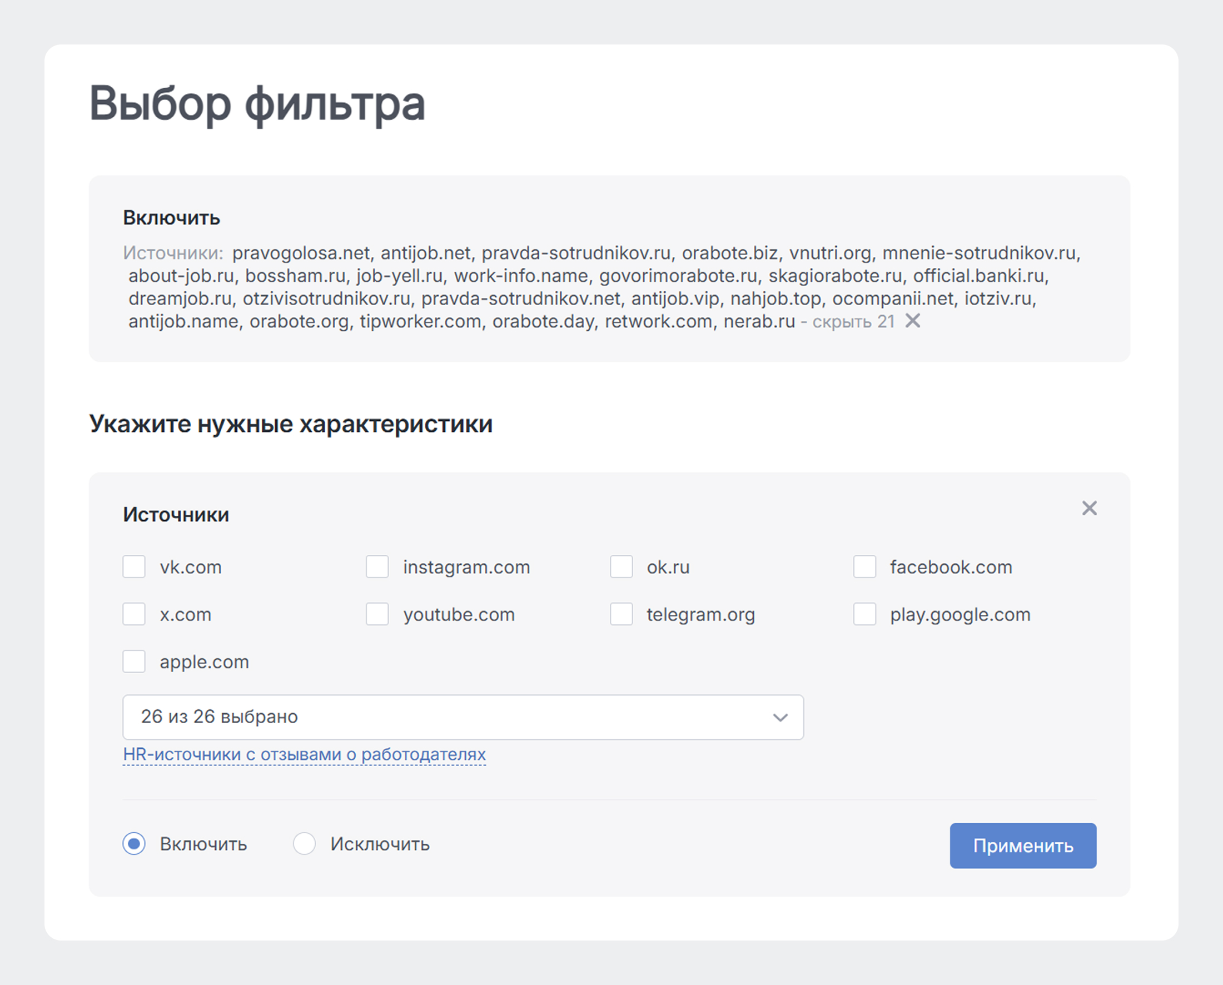Tick the ok.ru checkbox
Screen dimensions: 1223x985
click(x=621, y=567)
